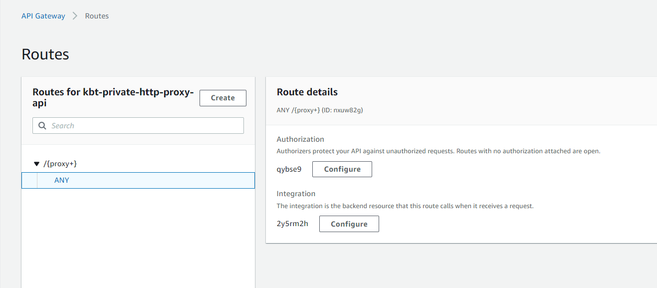
Task: Collapse the /{proxy+} route tree
Action: click(36, 164)
